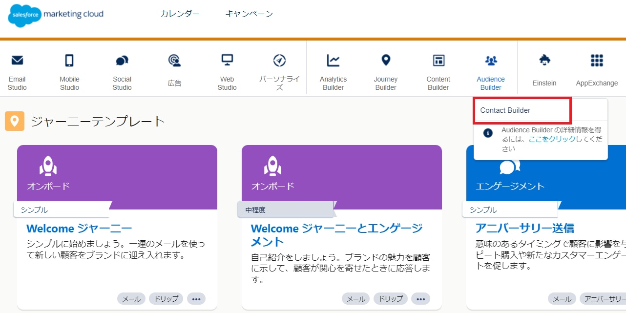Open the アニバーサリー送信 template title
626x313 pixels.
(525, 229)
